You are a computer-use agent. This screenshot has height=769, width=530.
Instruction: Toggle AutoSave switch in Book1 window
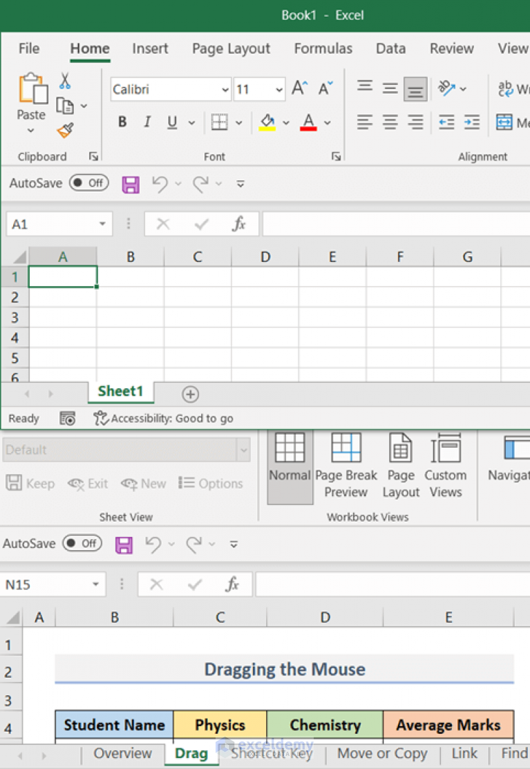tap(88, 183)
